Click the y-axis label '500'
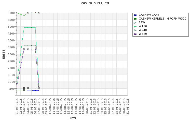The image size is (191, 127). 12,89
